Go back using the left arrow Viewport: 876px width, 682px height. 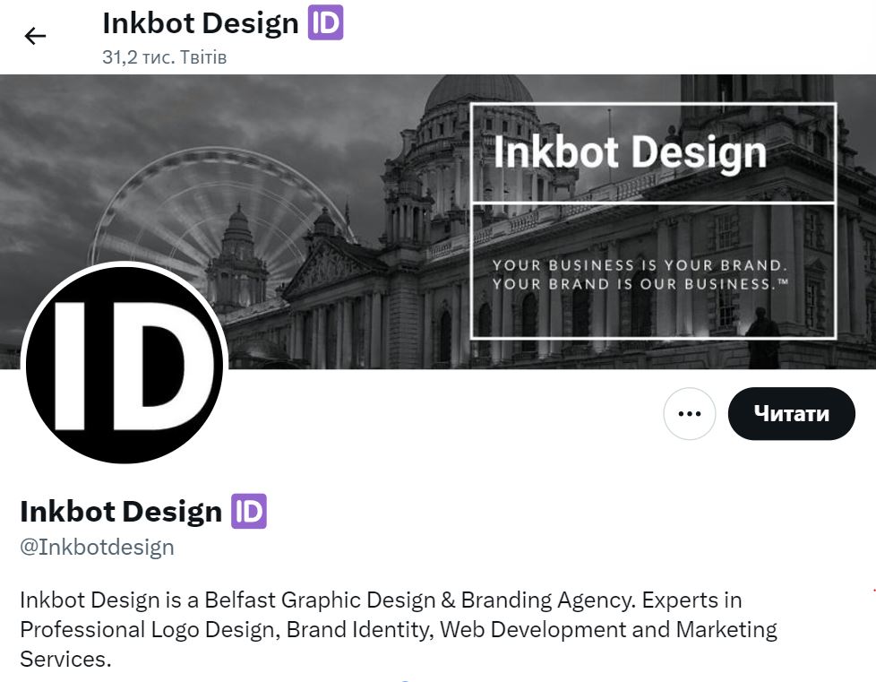35,37
